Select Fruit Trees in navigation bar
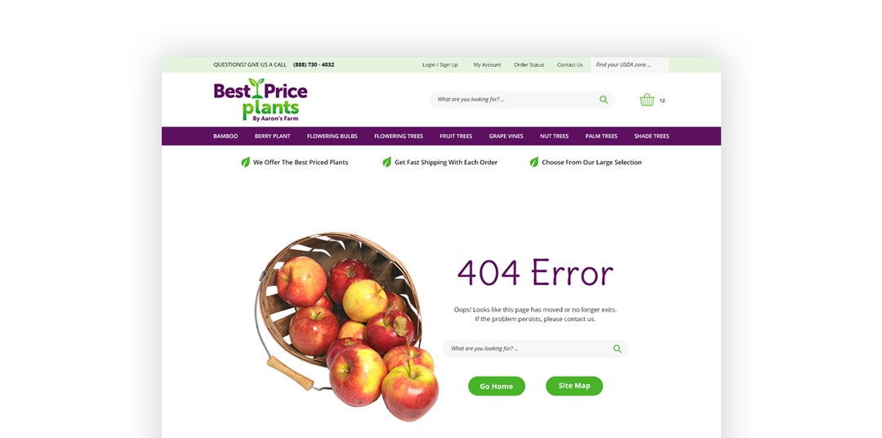The image size is (882, 438). (456, 136)
